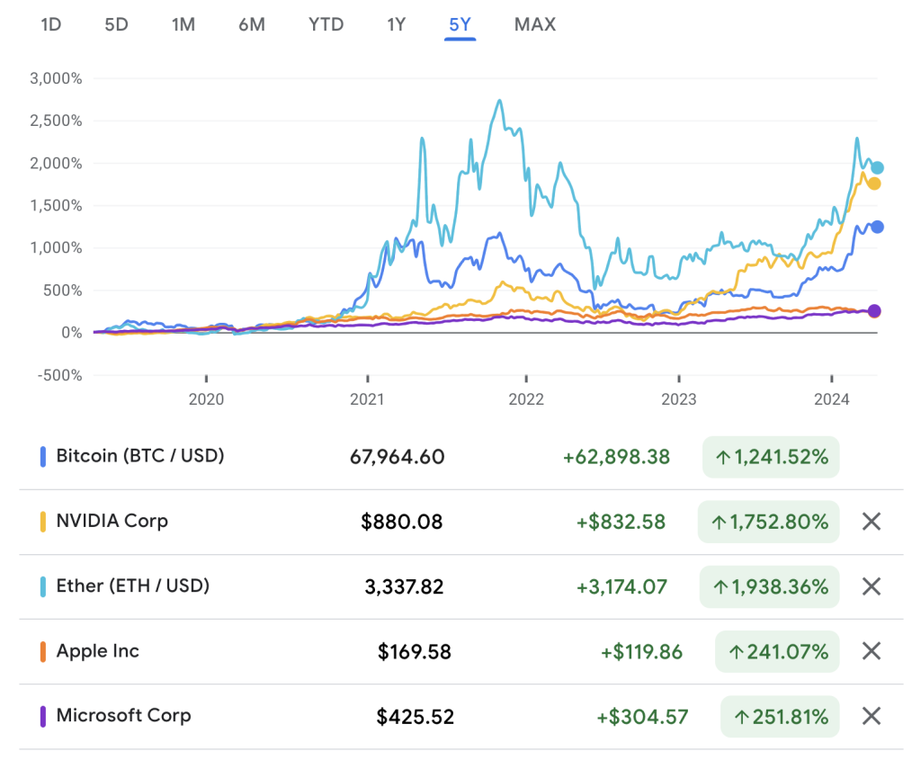Select the 1D time range tab
921x760 pixels.
(51, 24)
